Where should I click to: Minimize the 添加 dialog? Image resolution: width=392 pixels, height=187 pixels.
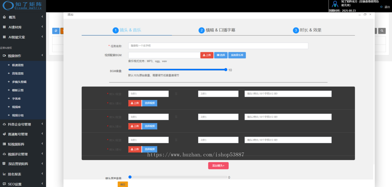tap(360, 15)
